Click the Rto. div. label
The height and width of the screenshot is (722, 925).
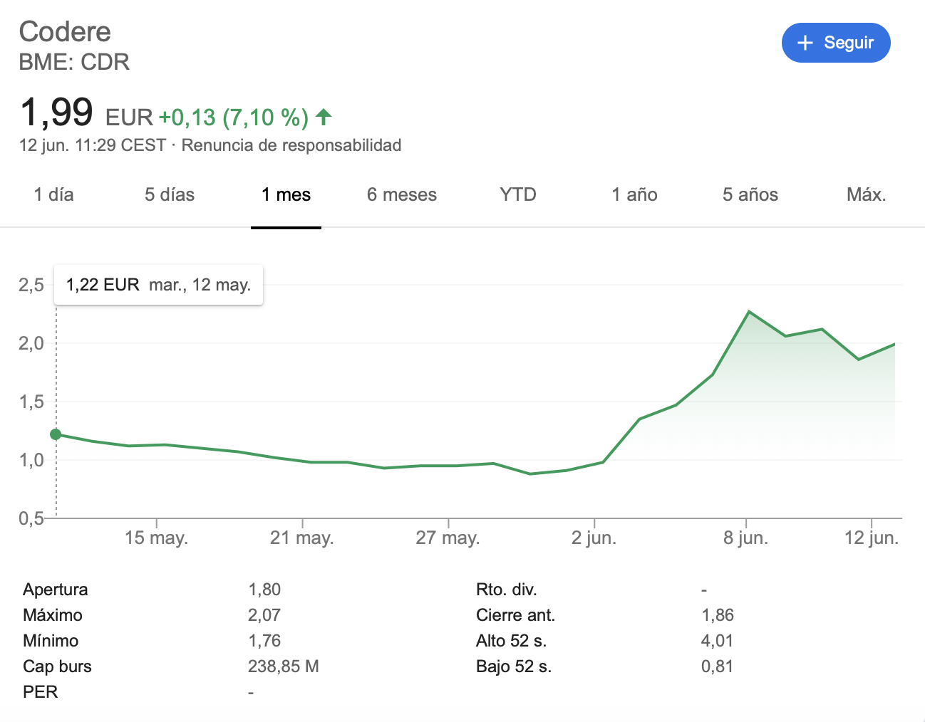(x=507, y=590)
